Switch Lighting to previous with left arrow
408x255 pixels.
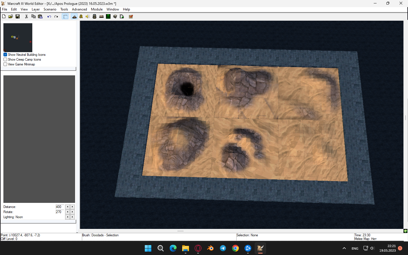click(x=67, y=217)
